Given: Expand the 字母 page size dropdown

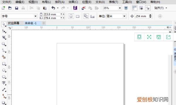Looking at the screenshot, I should 35,16.
